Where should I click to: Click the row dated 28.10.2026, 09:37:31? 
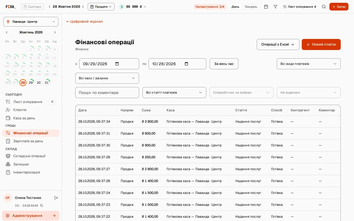click(208, 133)
